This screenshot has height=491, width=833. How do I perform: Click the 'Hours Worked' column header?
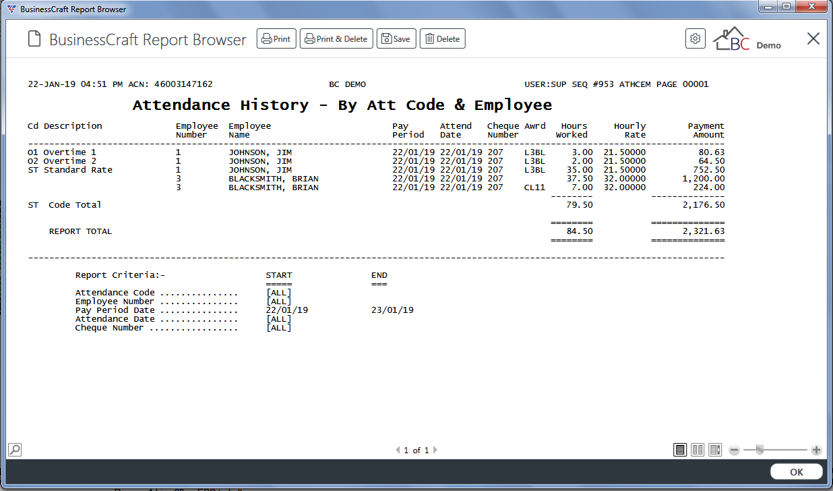(x=572, y=130)
